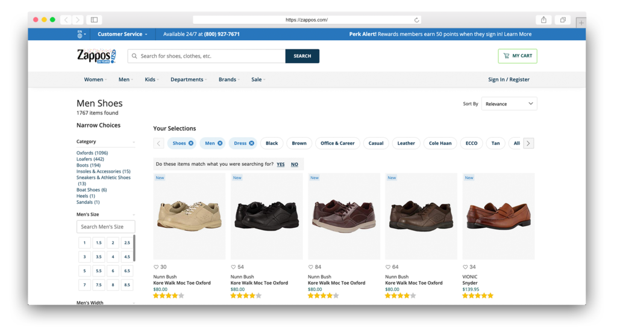Click Sign In / Register
The height and width of the screenshot is (327, 617).
(509, 80)
